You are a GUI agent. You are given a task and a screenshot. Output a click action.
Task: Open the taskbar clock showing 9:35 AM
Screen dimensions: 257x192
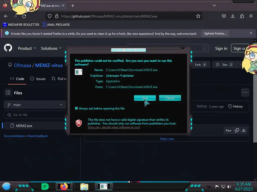pyautogui.click(x=243, y=186)
